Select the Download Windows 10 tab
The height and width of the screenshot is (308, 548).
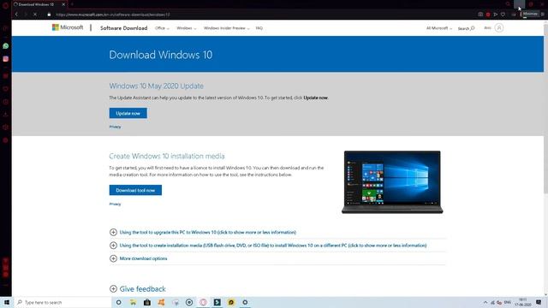[x=39, y=4]
